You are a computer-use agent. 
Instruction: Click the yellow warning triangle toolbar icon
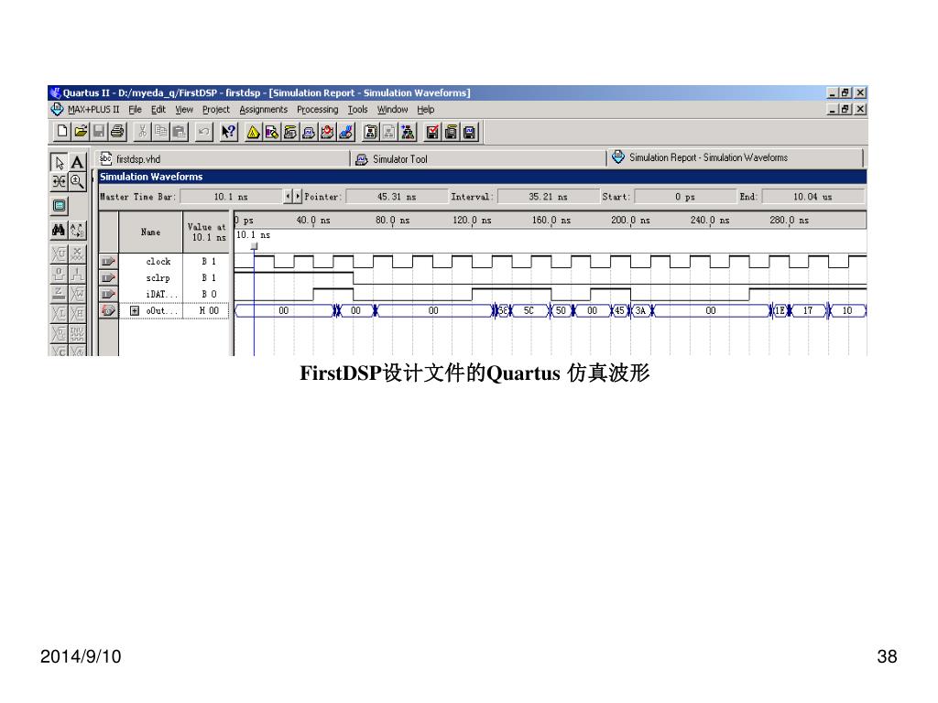click(x=253, y=132)
